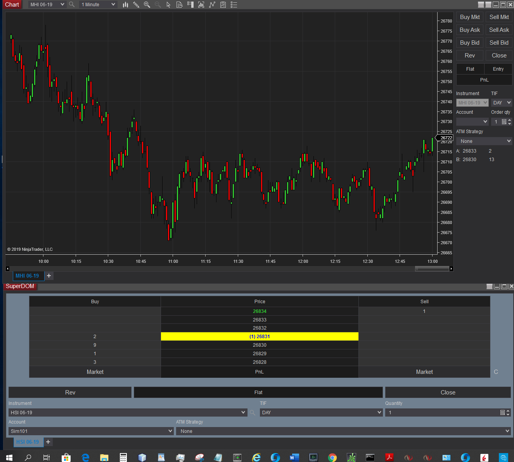Image resolution: width=514 pixels, height=462 pixels.
Task: Open Calculator from the taskbar
Action: click(x=123, y=457)
